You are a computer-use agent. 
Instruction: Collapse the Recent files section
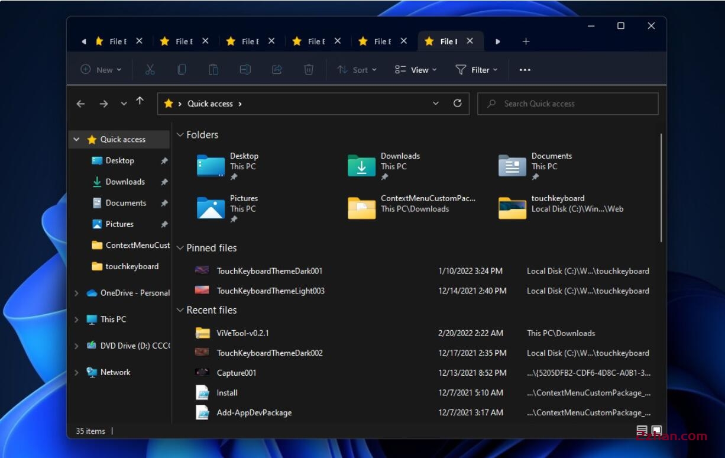tap(180, 309)
